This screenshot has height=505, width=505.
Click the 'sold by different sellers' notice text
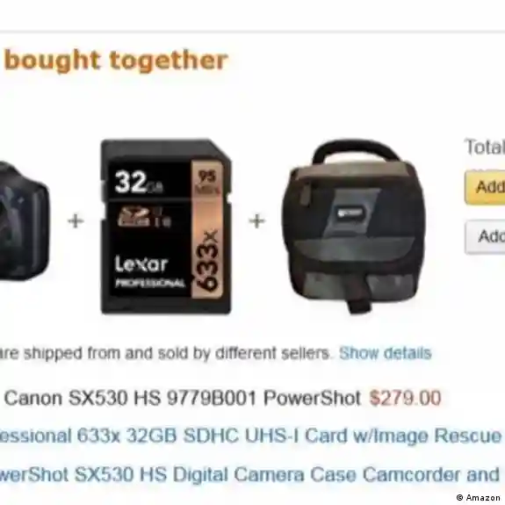point(165,353)
